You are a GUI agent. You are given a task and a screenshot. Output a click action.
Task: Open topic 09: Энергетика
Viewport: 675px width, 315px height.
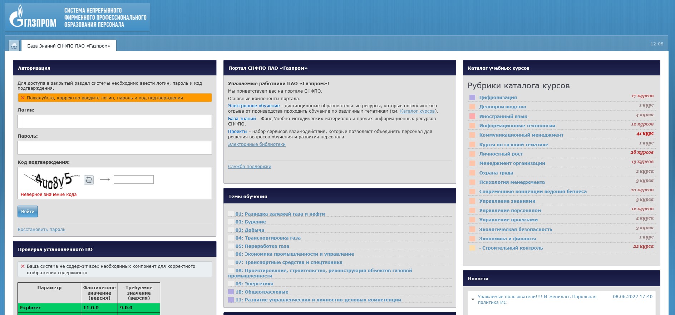[x=254, y=284]
